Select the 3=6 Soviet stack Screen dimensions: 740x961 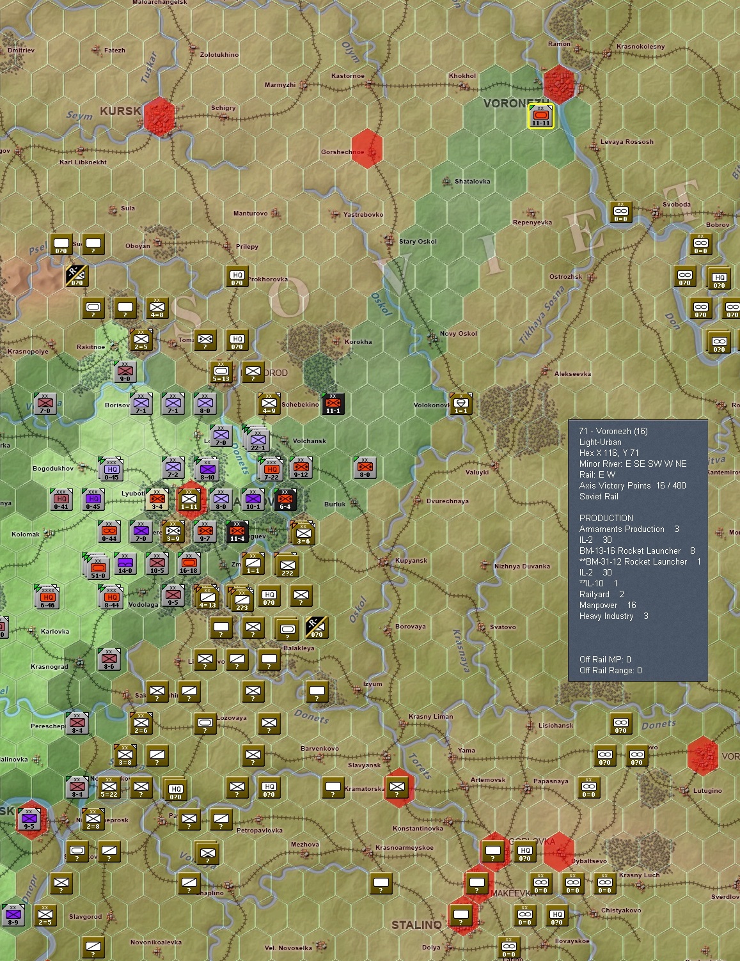[303, 533]
